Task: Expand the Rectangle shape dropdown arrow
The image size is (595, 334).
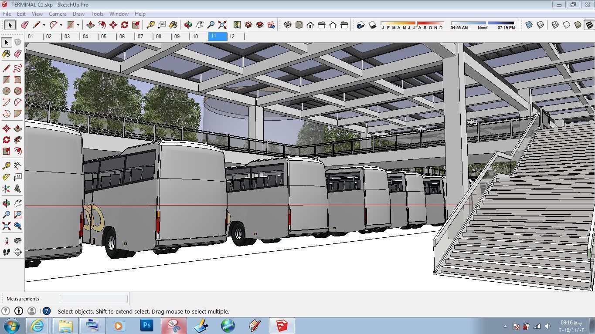Action: pos(78,25)
